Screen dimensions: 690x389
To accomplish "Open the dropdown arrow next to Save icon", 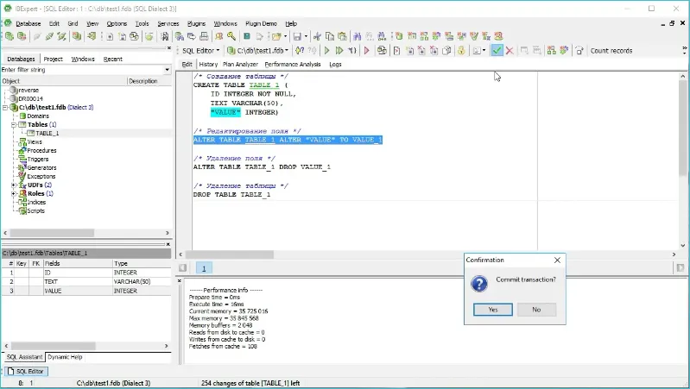I will pyautogui.click(x=306, y=36).
